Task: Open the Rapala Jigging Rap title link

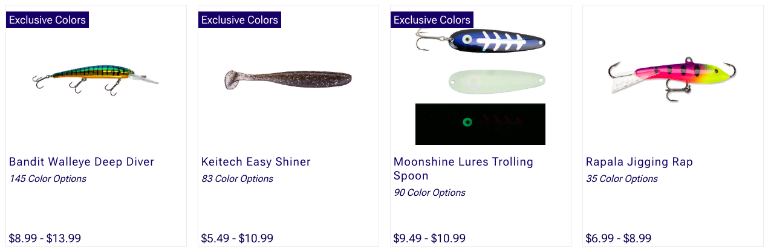Action: click(x=639, y=162)
